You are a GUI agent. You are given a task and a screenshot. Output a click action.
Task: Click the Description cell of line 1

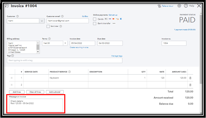pyautogui.click(x=108, y=78)
